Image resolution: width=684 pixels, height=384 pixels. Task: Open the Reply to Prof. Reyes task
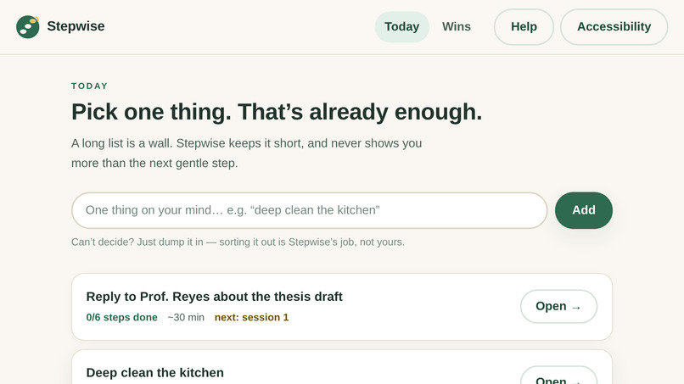[x=558, y=306]
